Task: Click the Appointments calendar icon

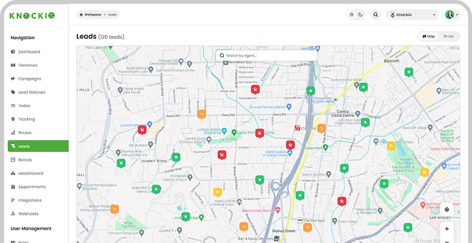Action: (x=13, y=186)
